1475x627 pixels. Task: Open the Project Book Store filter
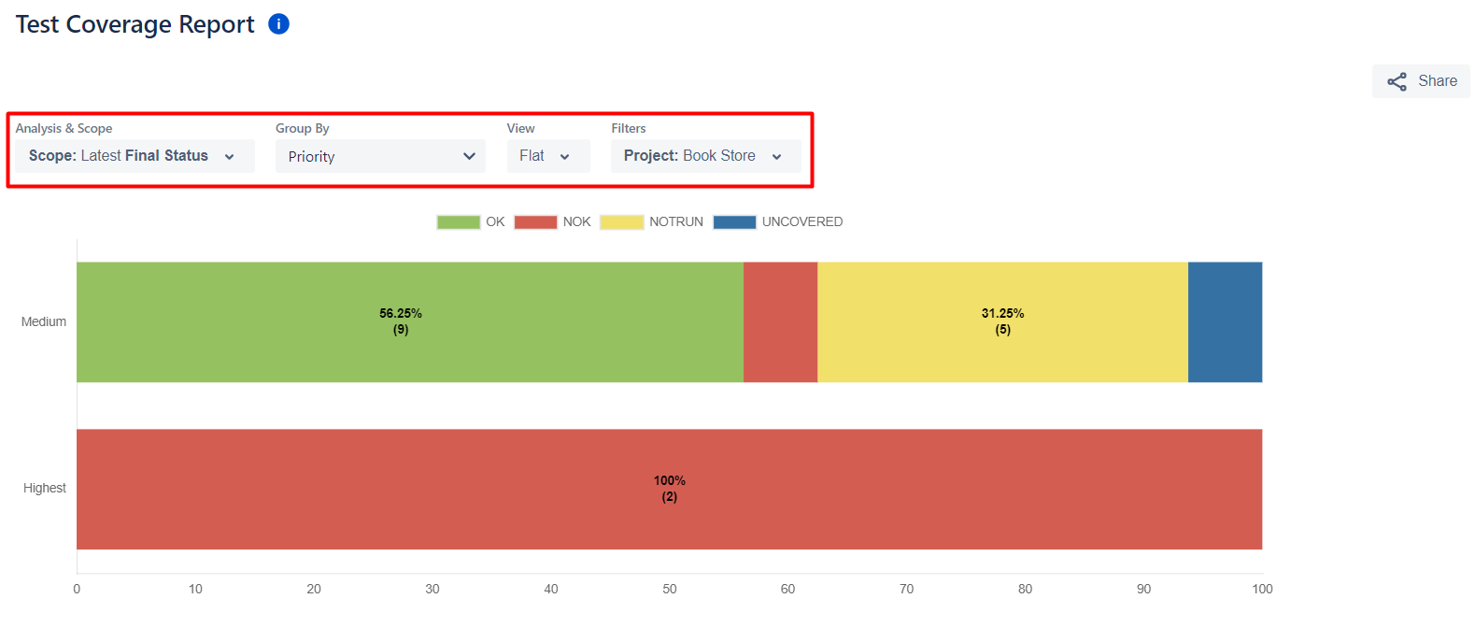point(706,156)
